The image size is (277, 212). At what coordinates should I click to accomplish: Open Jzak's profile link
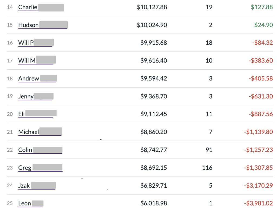pyautogui.click(x=24, y=186)
